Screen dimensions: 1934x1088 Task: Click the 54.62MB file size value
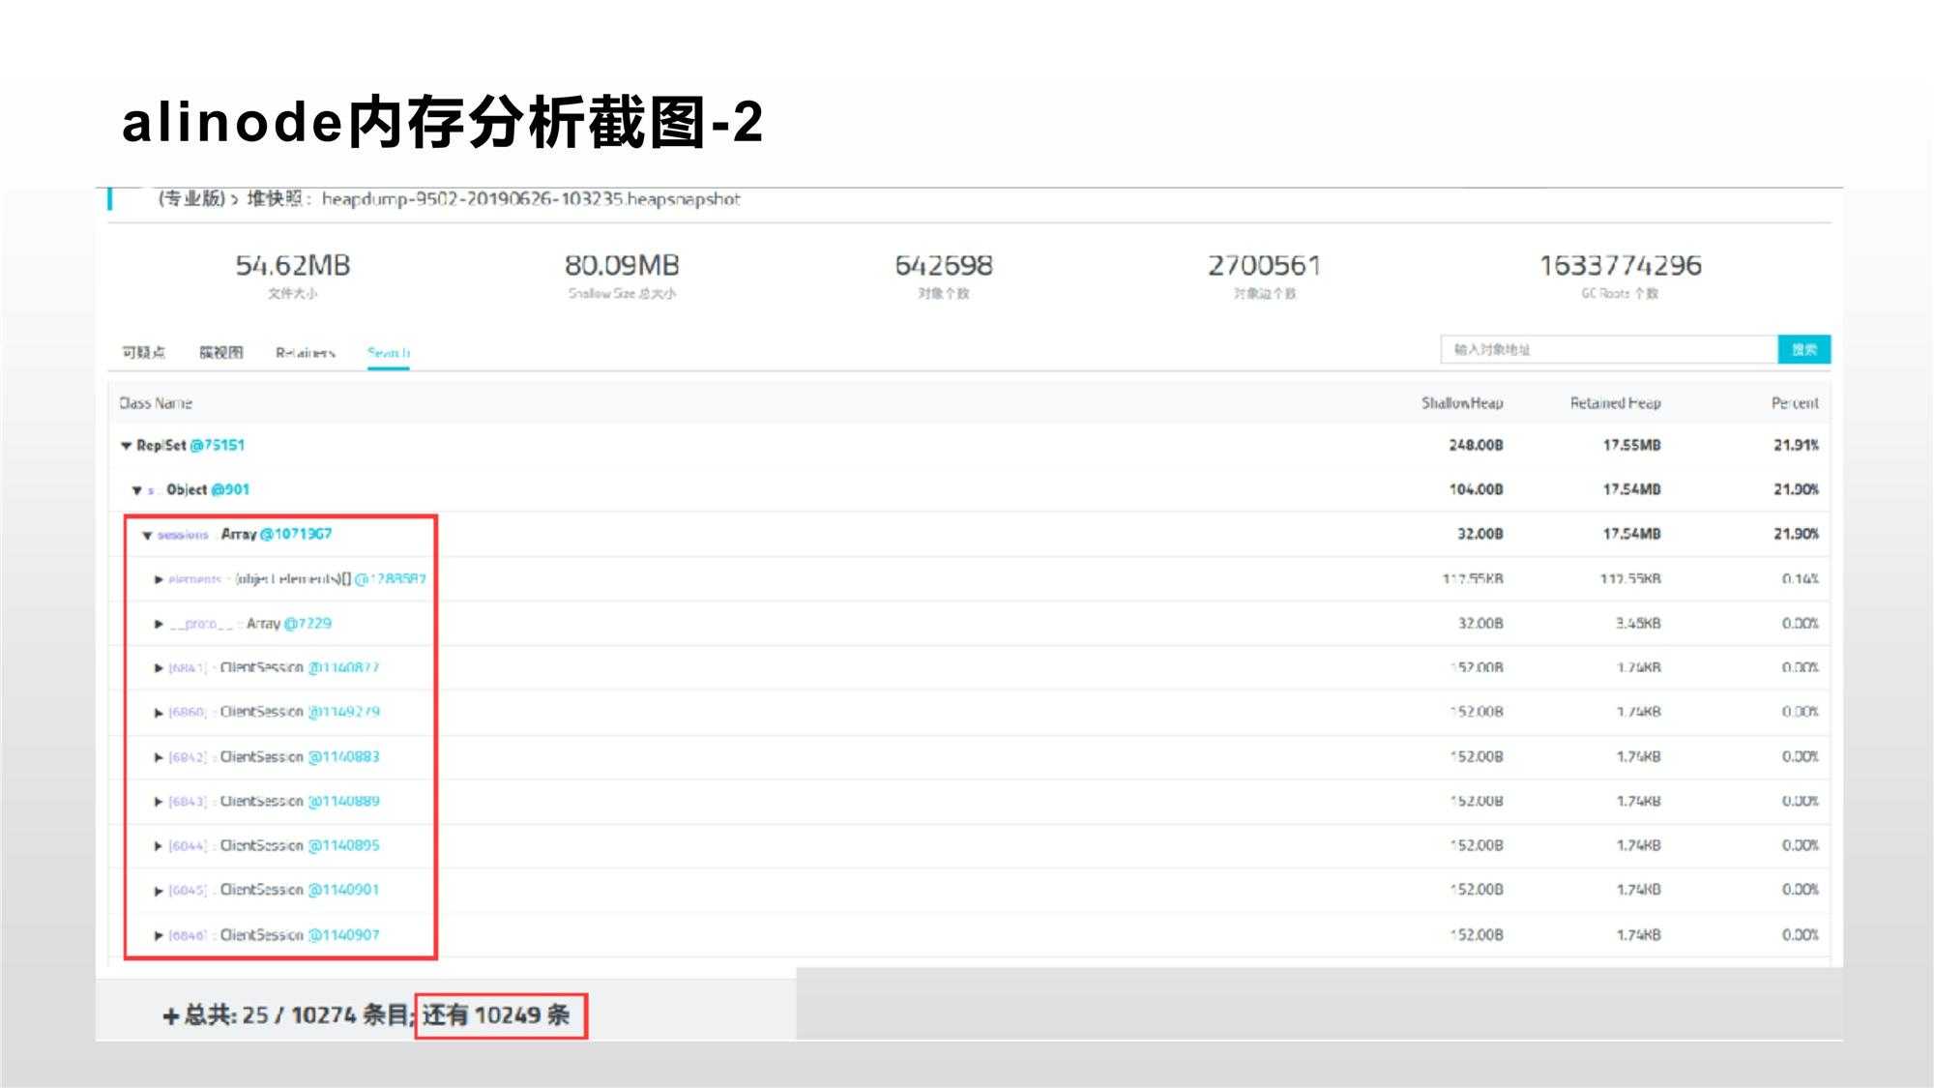click(293, 265)
